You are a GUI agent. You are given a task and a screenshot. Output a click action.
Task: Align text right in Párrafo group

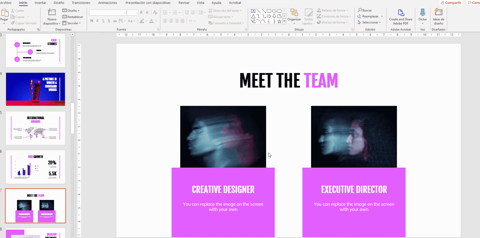pos(177,21)
